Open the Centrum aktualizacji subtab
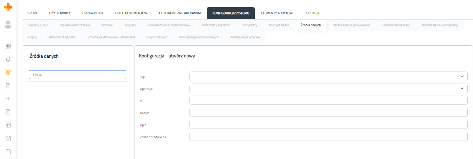 coord(396,25)
